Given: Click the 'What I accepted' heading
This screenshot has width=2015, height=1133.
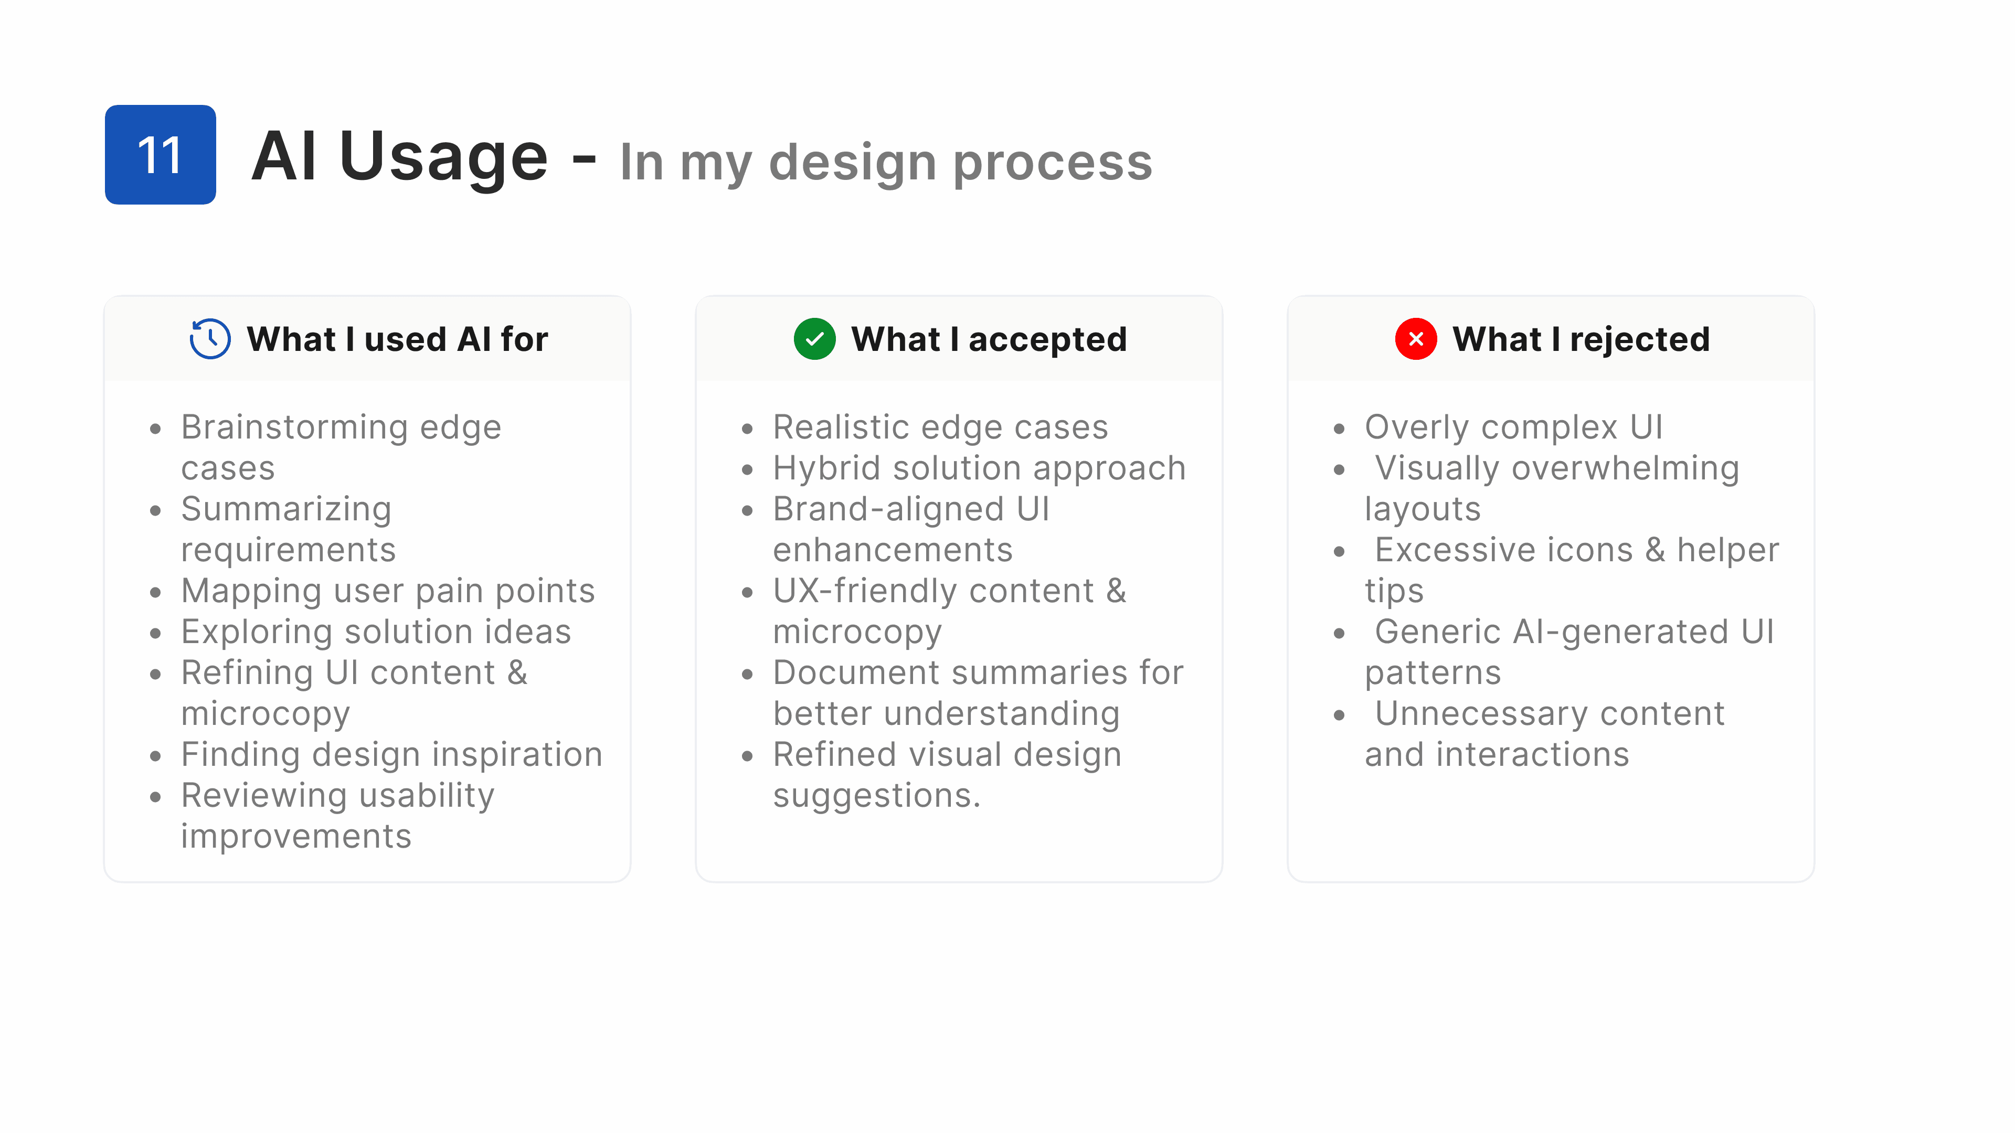Looking at the screenshot, I should [x=989, y=339].
